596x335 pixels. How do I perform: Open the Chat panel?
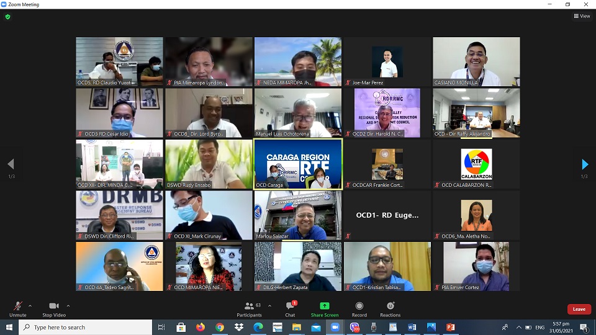click(290, 308)
